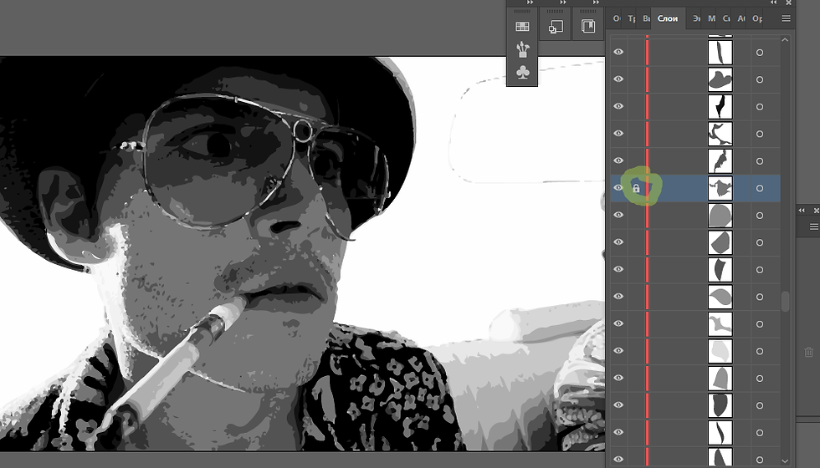This screenshot has height=468, width=820.
Task: Expand the collapsed Pathfinder panel dock arrows
Action: (562, 3)
